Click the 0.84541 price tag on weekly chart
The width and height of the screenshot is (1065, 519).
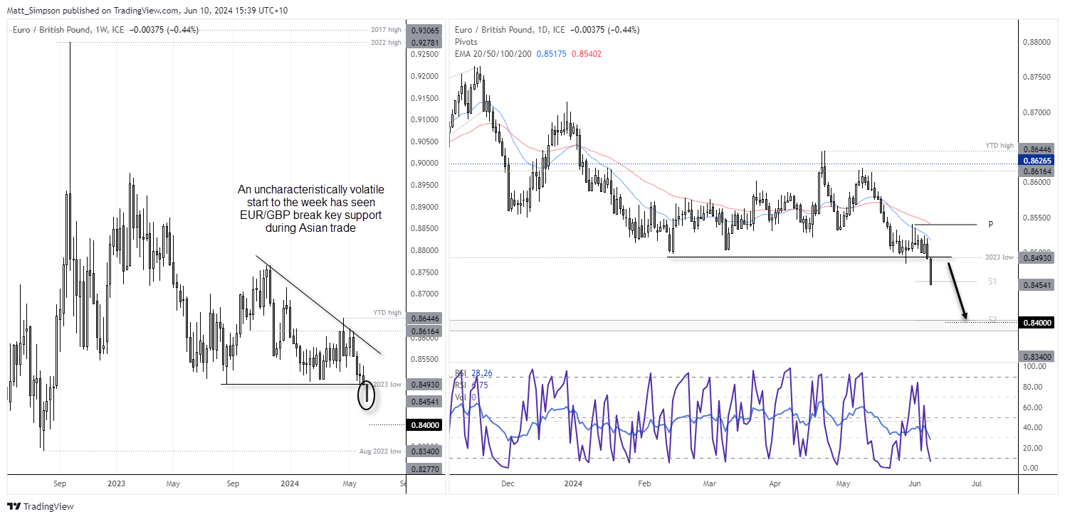click(425, 401)
